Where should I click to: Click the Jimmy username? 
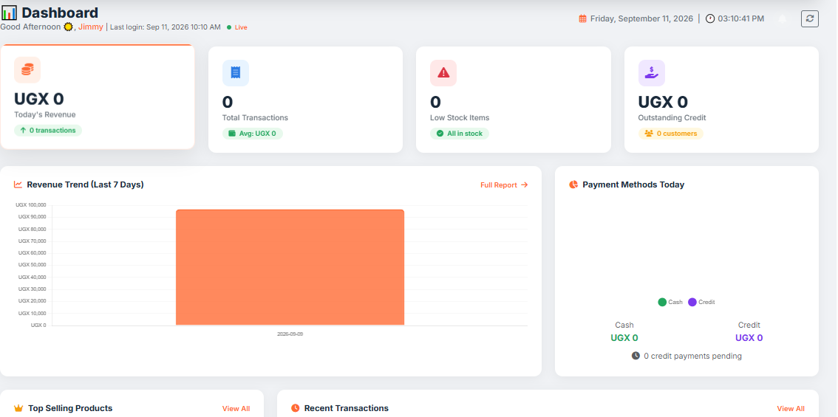[x=91, y=27]
